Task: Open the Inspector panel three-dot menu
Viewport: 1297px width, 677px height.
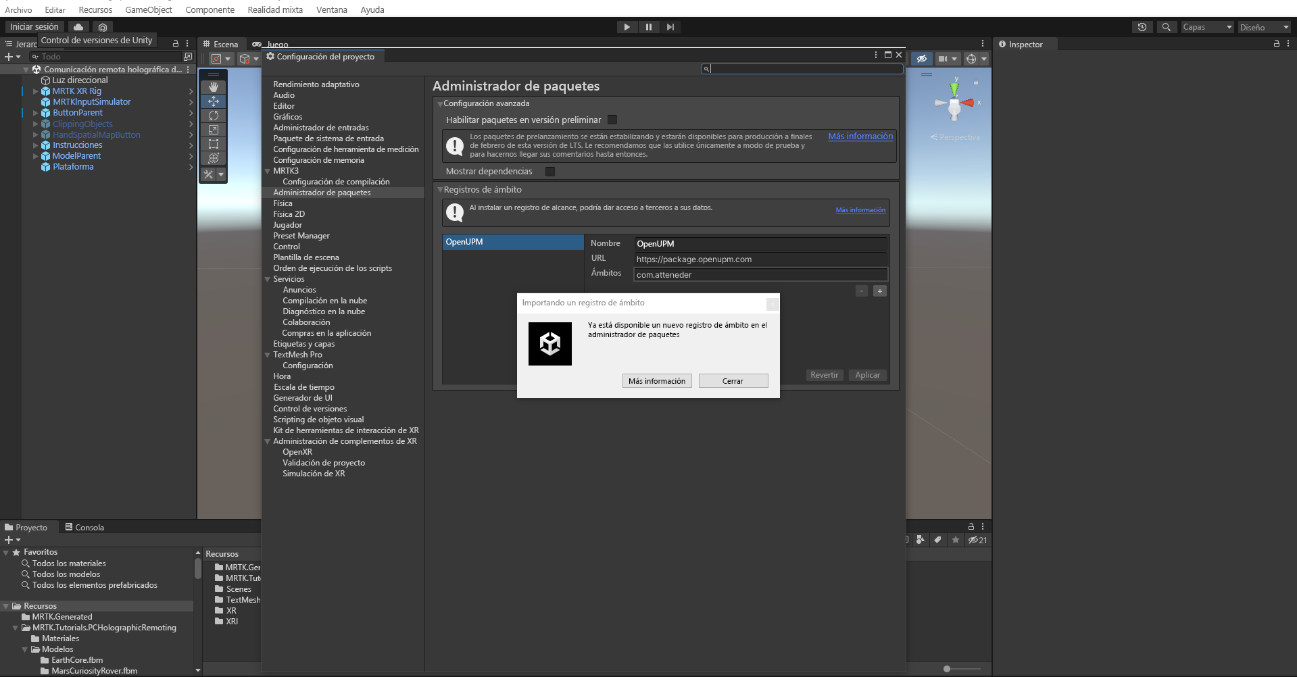Action: tap(1288, 43)
